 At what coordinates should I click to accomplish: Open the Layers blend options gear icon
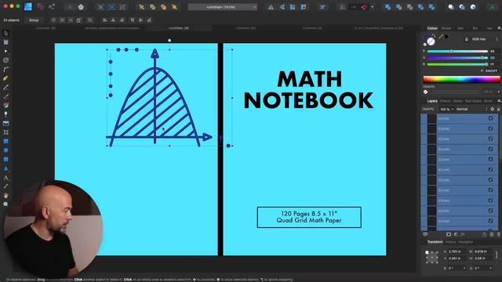tap(492, 109)
